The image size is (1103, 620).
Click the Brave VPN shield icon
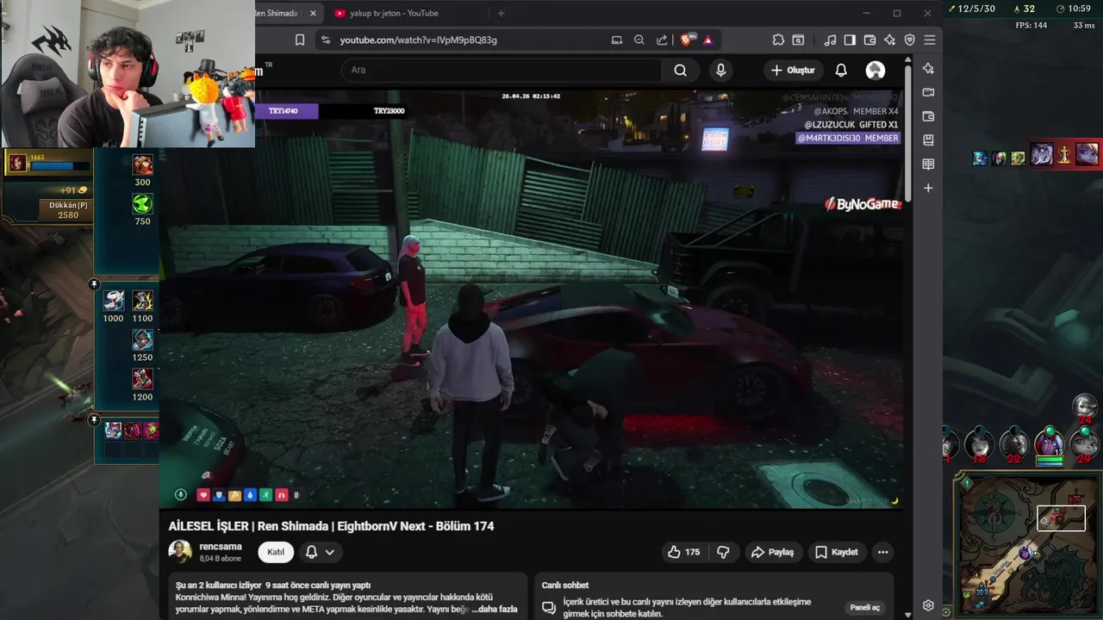909,40
